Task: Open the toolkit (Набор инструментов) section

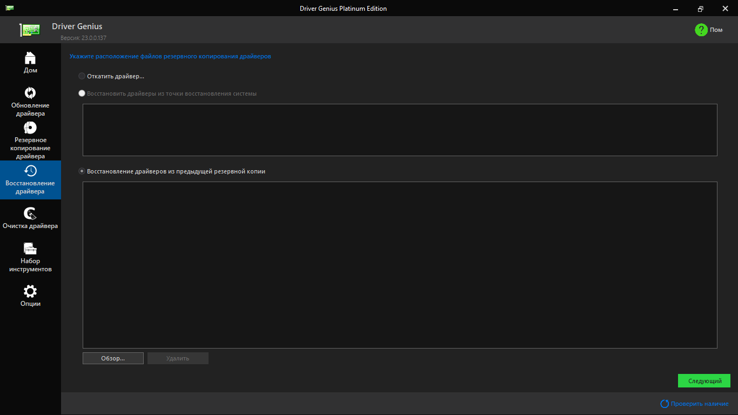Action: [30, 257]
